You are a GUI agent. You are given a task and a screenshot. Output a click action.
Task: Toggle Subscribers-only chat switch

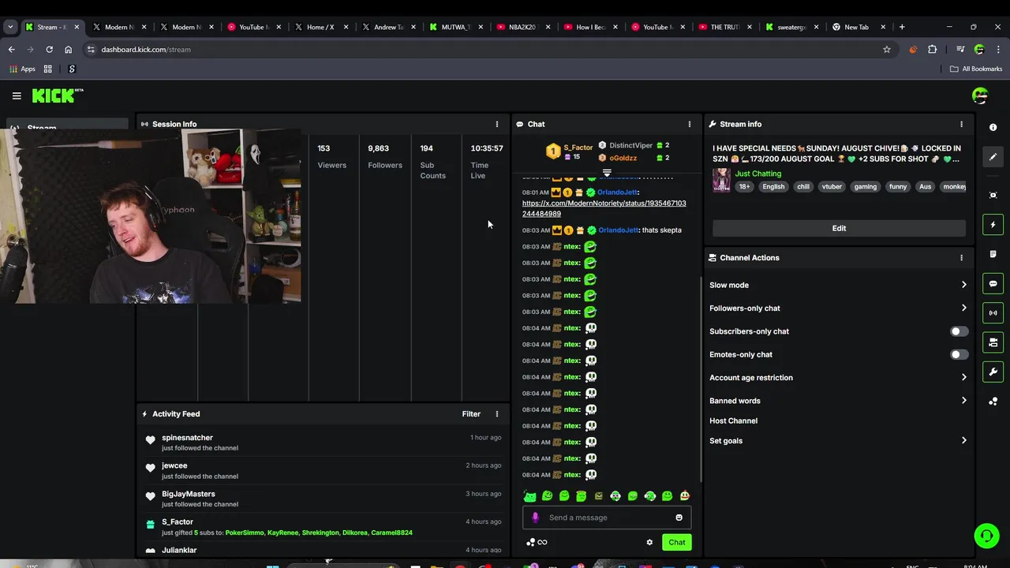(959, 331)
